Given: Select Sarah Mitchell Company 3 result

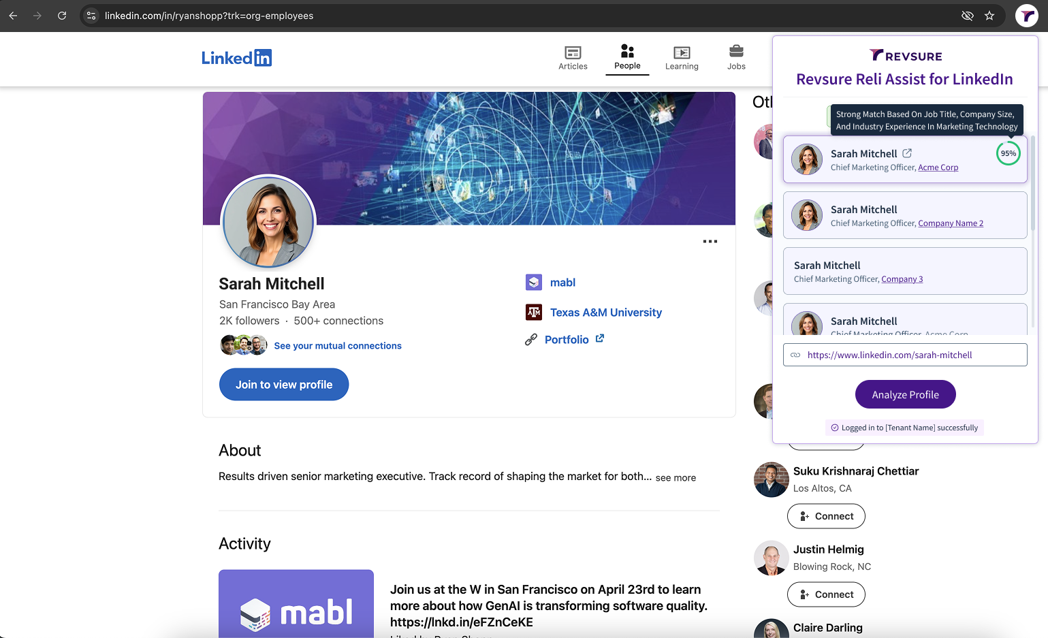Looking at the screenshot, I should pyautogui.click(x=905, y=271).
